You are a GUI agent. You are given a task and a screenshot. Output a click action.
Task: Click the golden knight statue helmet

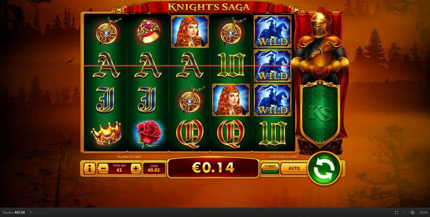click(319, 26)
